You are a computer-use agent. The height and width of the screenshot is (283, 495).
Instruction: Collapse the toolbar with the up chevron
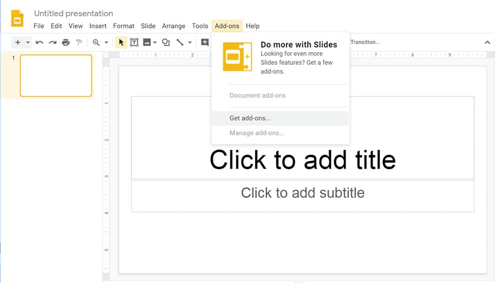coord(487,42)
